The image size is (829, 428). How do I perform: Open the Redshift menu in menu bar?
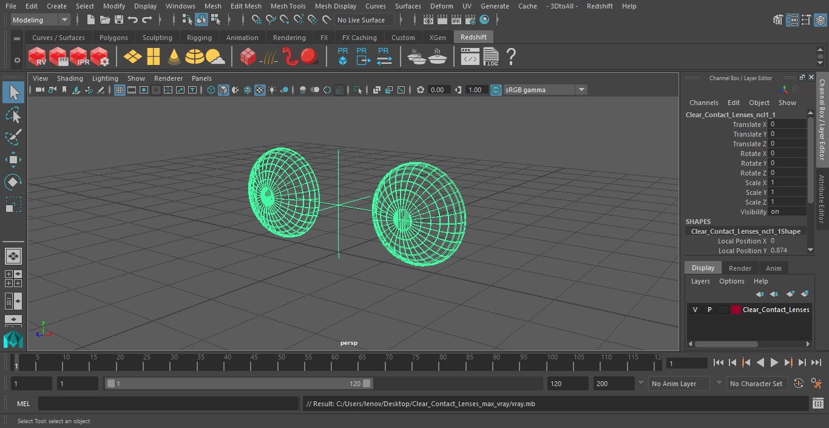click(600, 6)
